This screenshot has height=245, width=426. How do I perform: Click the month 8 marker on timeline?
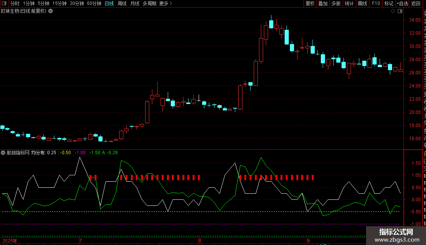tap(200, 240)
